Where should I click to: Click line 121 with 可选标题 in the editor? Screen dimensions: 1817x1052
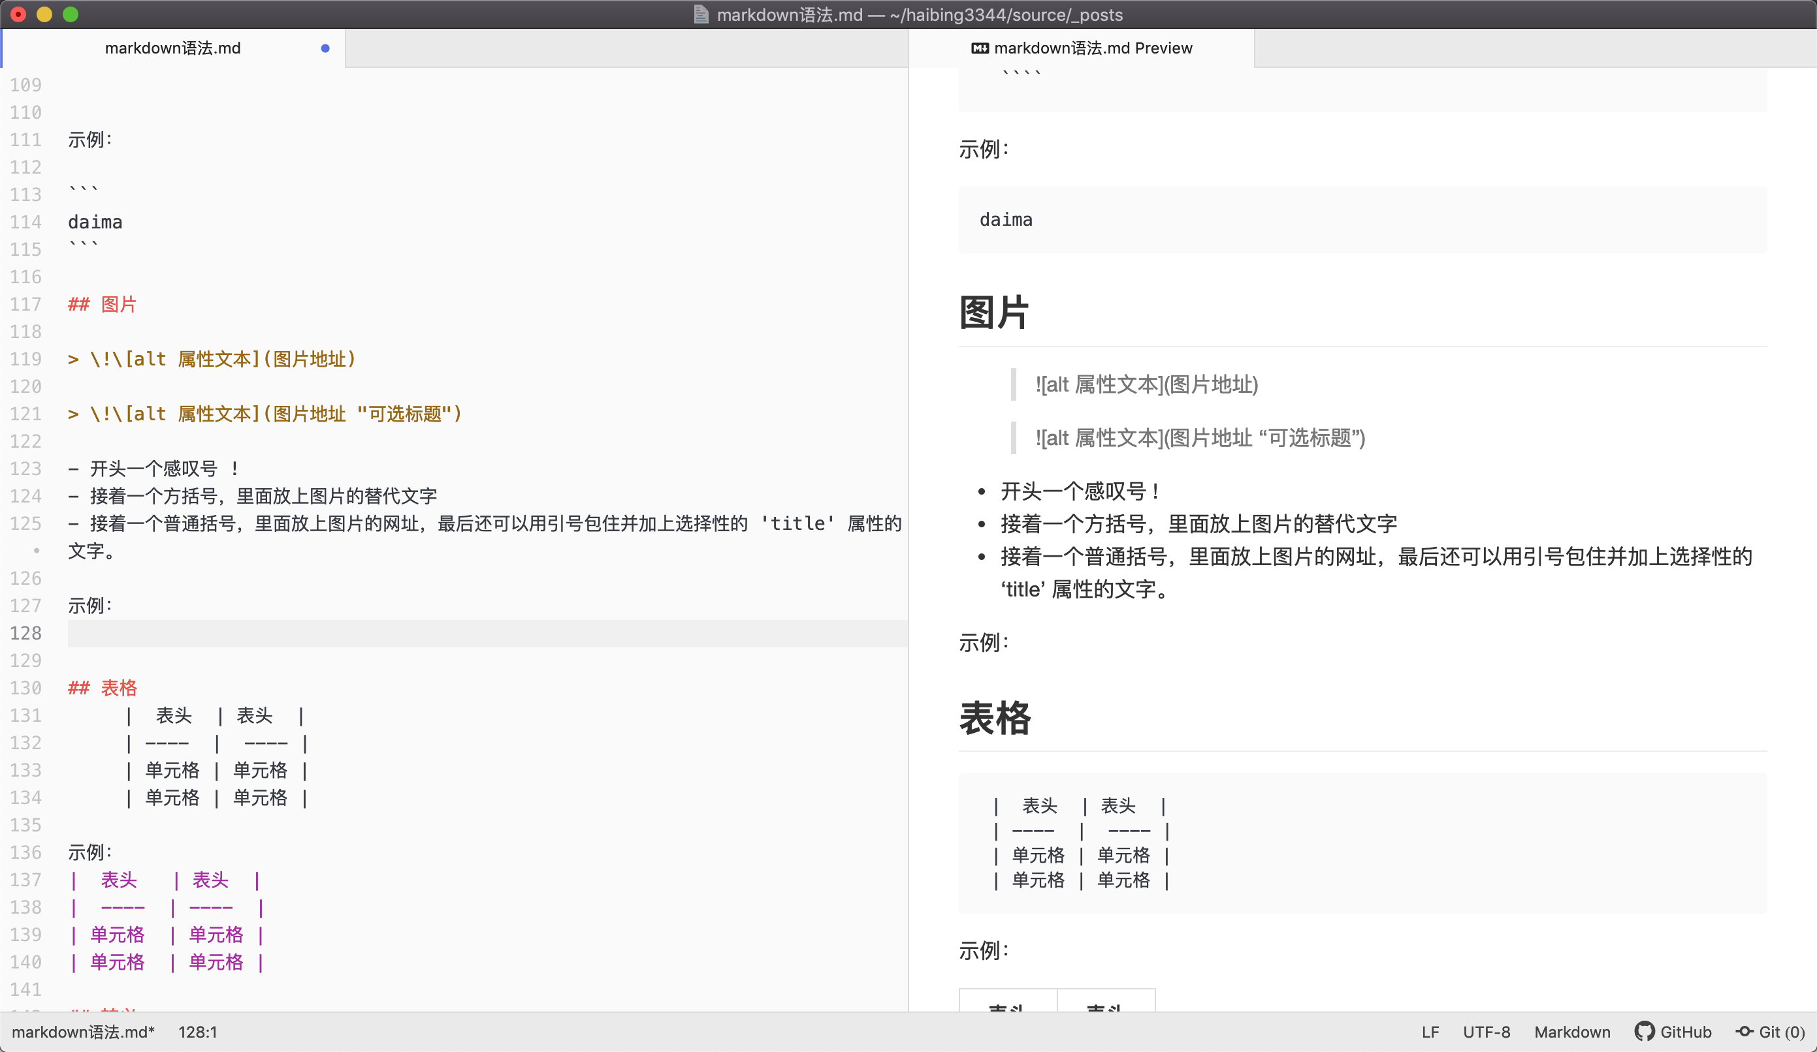(265, 414)
